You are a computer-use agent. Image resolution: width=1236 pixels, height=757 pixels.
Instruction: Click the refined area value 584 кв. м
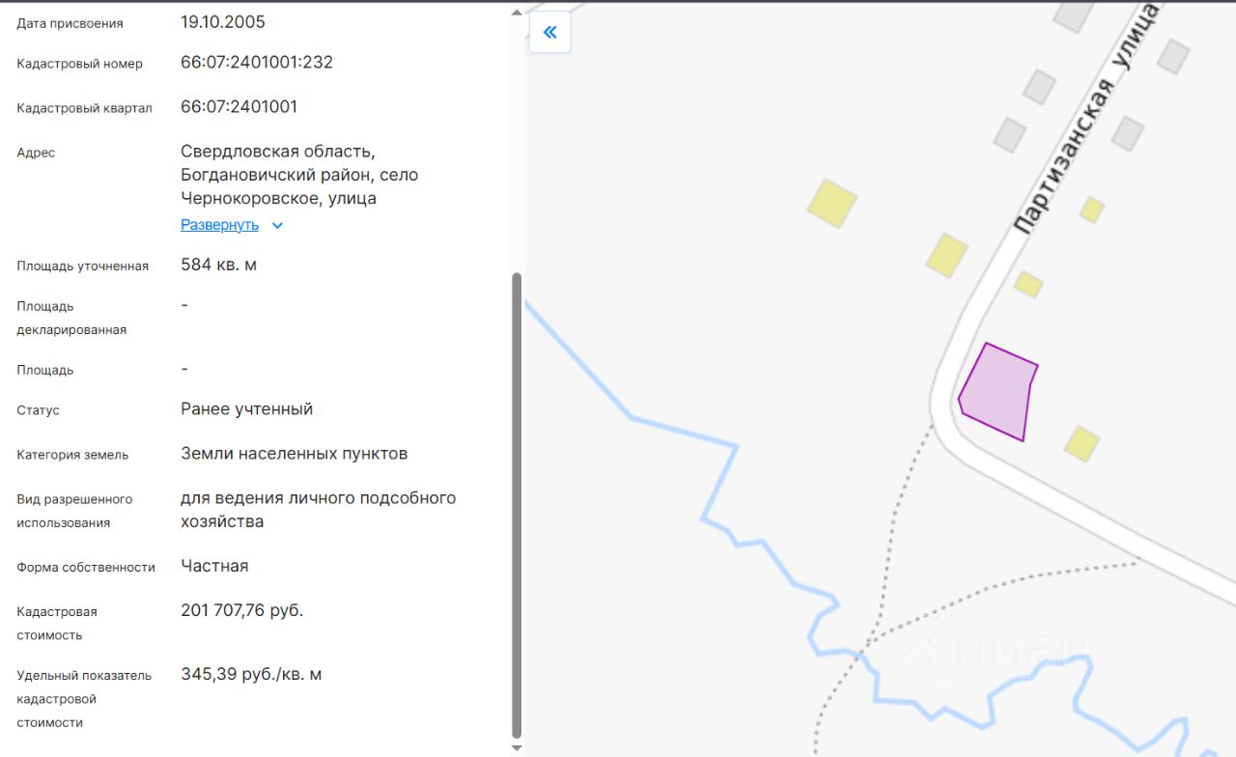[x=218, y=265]
